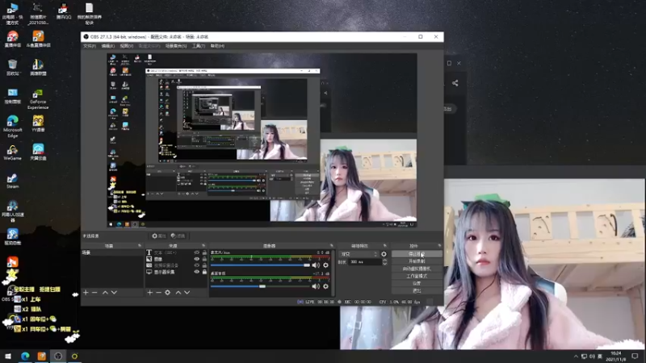Pop out the 来源 dock panel

(x=203, y=246)
